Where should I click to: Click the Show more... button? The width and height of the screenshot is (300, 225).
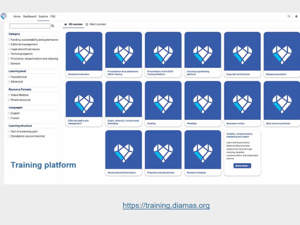[x=242, y=166]
